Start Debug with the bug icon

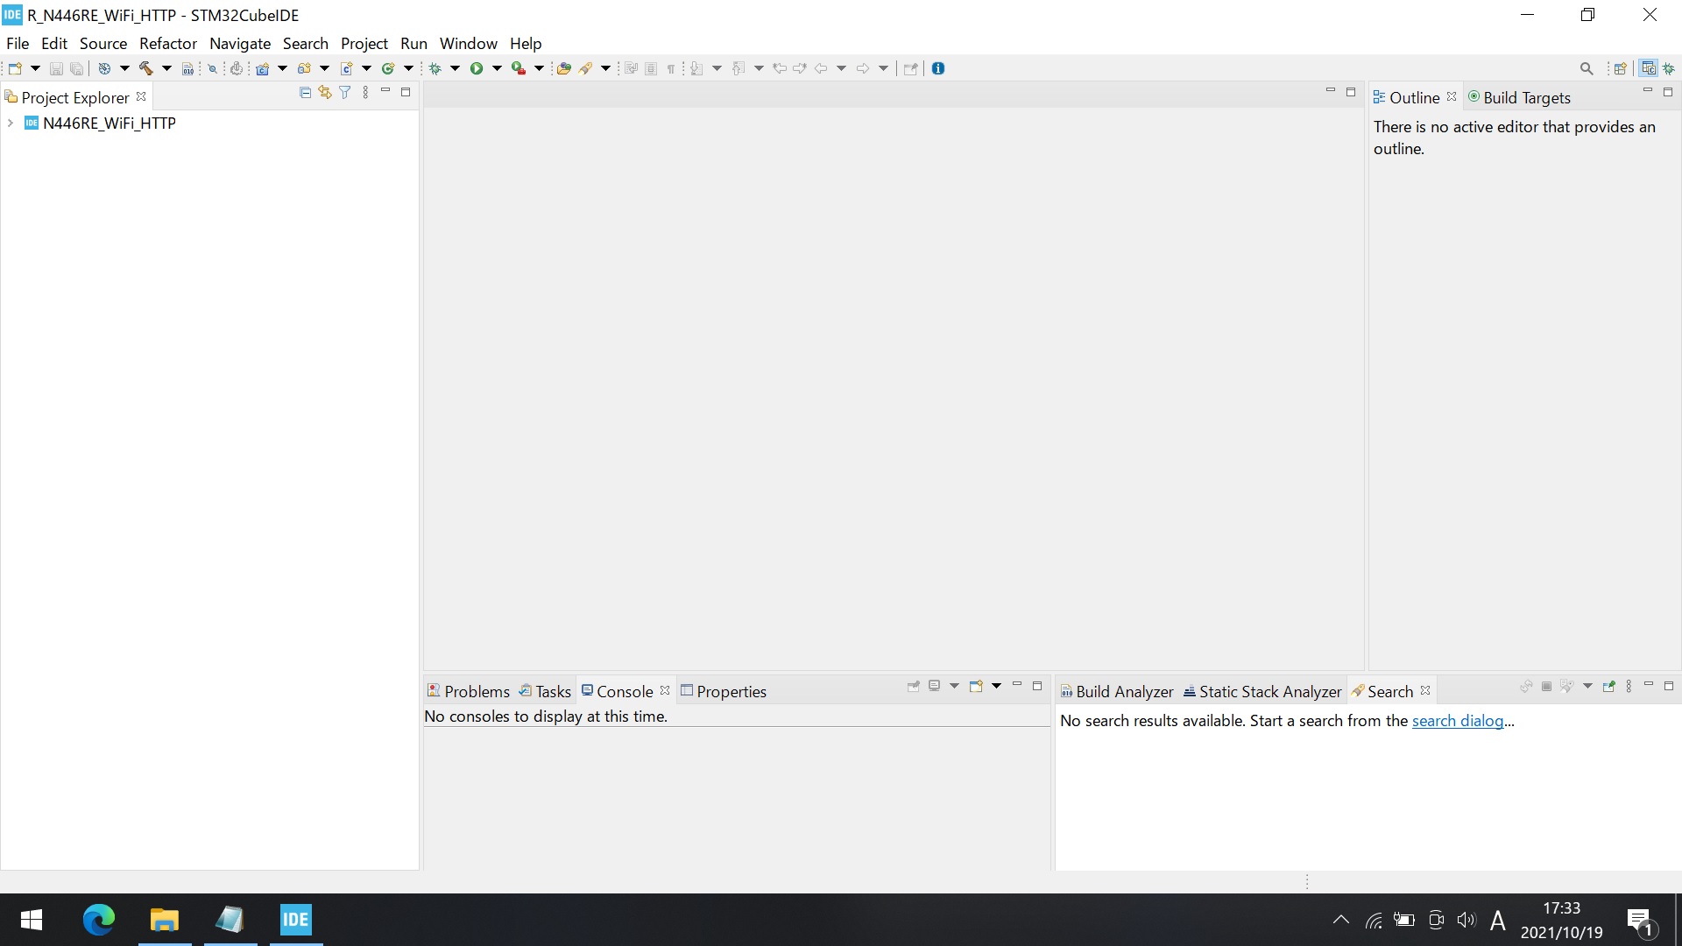[x=435, y=68]
